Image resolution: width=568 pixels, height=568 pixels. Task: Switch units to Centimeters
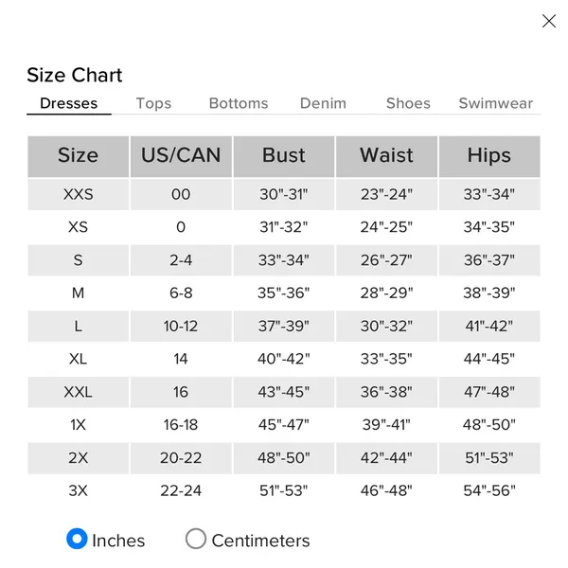(x=196, y=539)
